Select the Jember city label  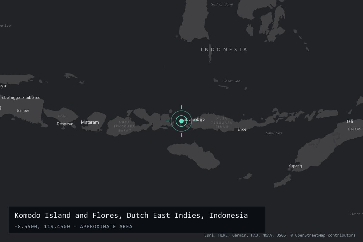(x=23, y=111)
